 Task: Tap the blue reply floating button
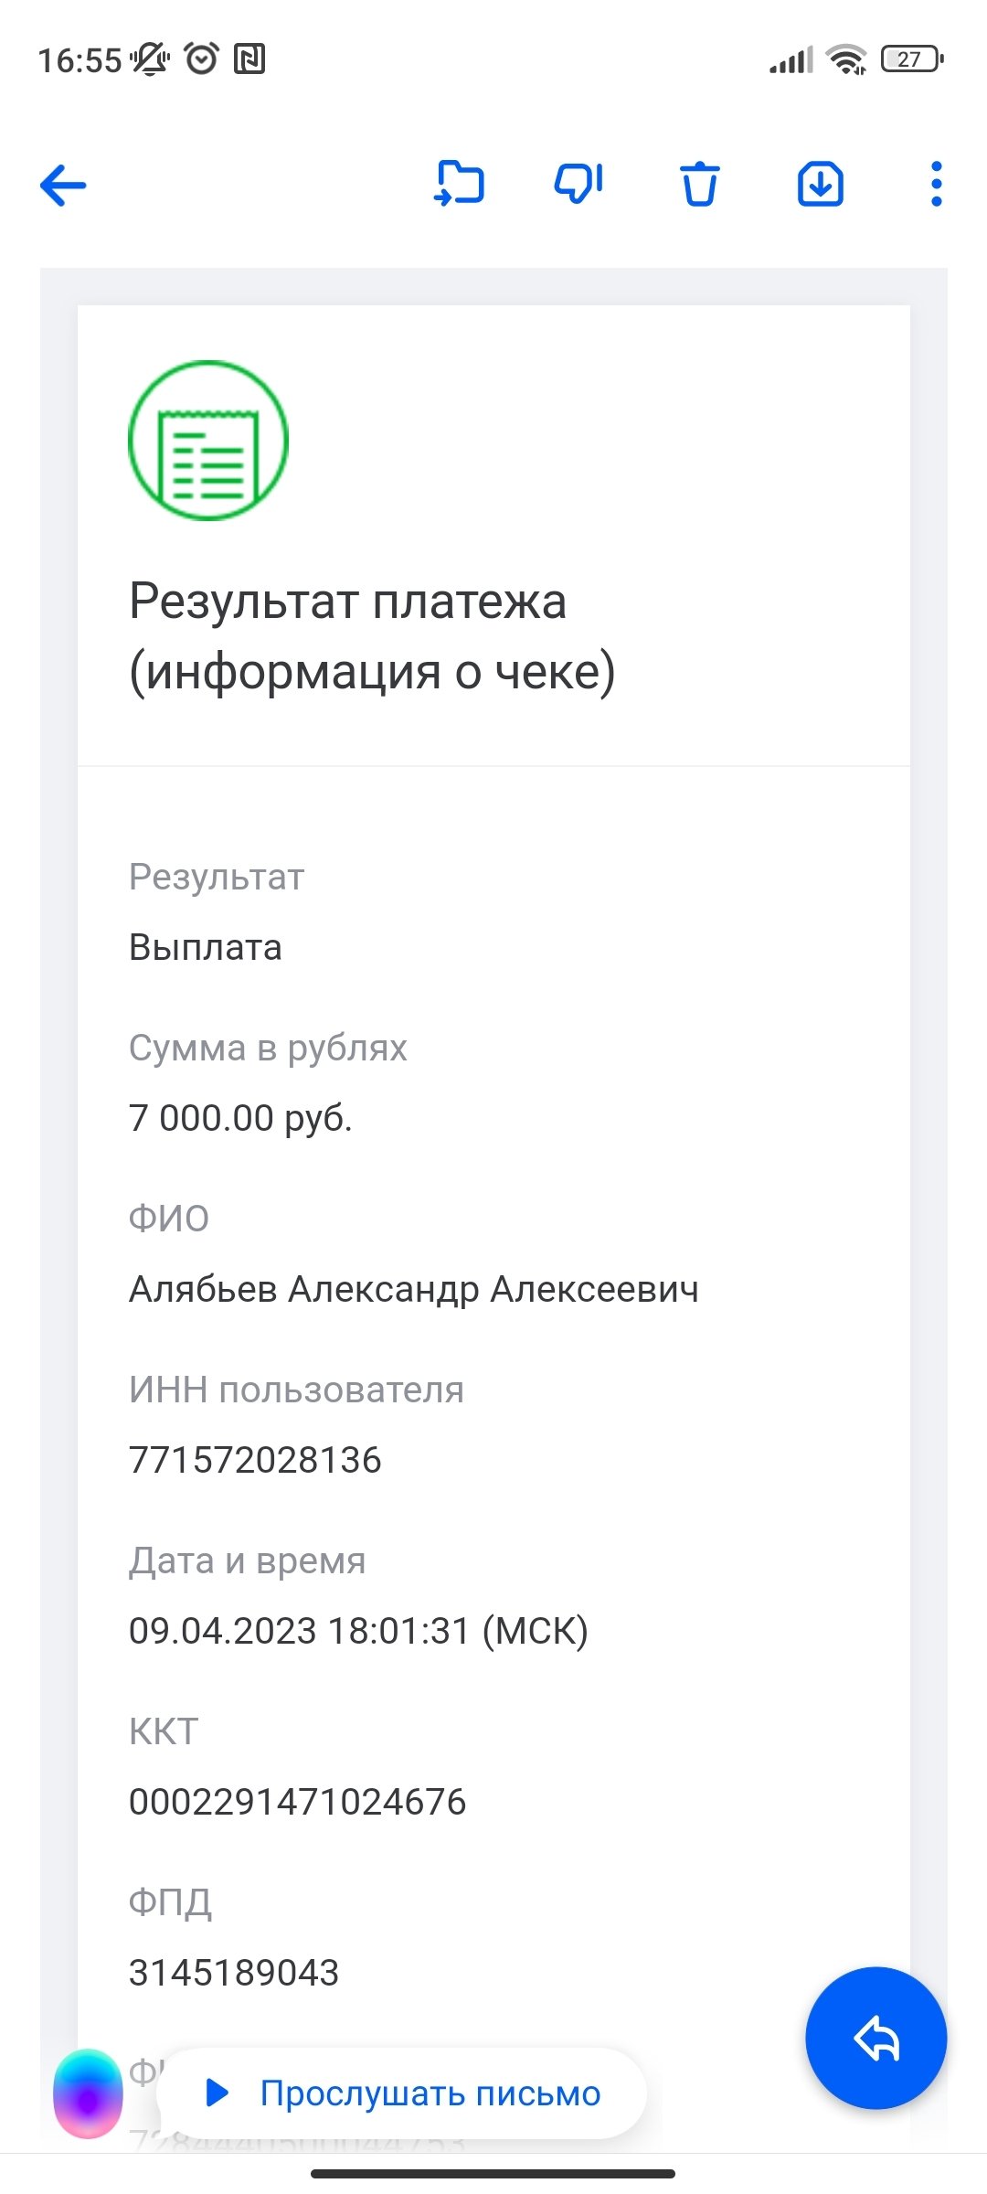click(876, 2038)
